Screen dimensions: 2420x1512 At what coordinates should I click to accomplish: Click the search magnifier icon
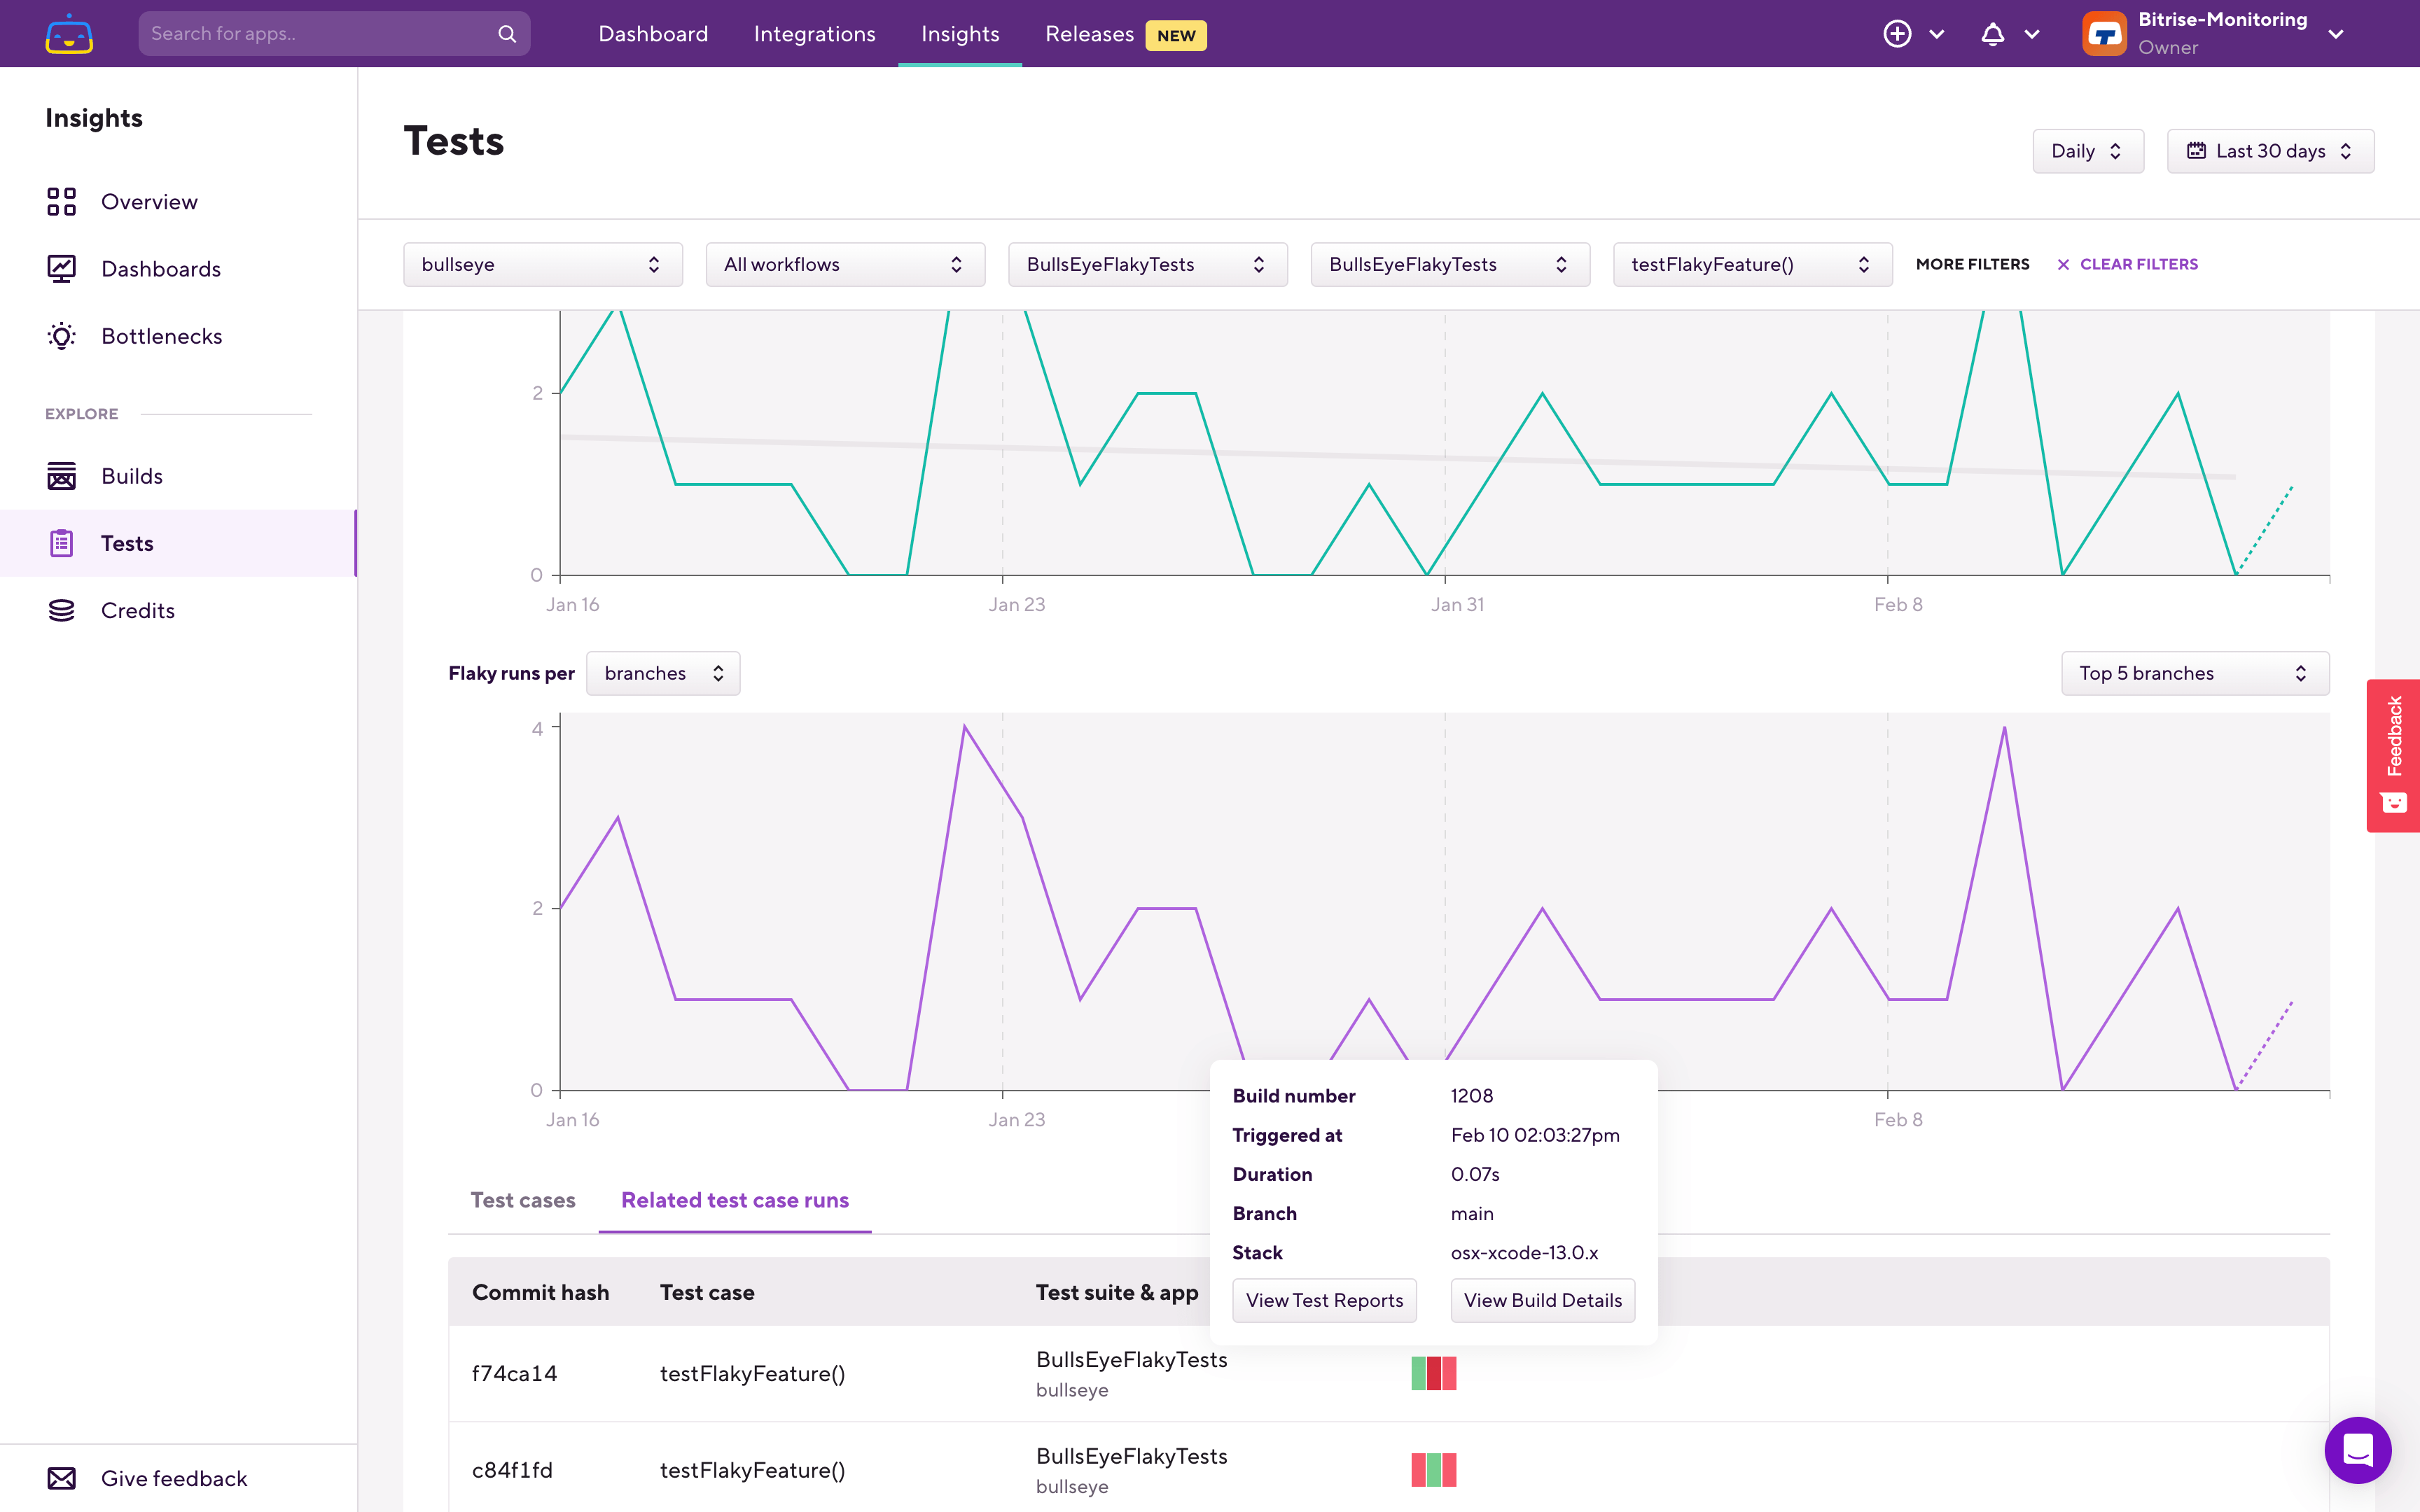tap(507, 34)
